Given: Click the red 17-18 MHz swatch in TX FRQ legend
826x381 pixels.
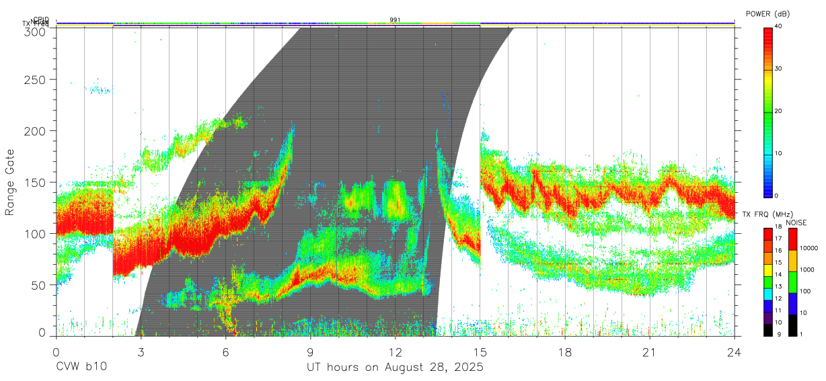Looking at the screenshot, I should [x=767, y=234].
